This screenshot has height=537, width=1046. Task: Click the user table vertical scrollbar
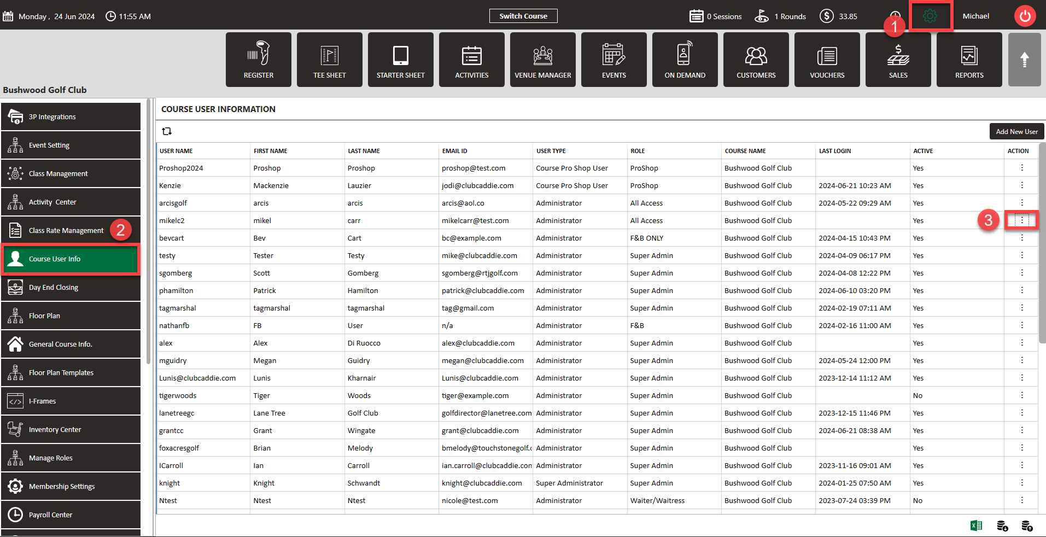[x=1042, y=243]
